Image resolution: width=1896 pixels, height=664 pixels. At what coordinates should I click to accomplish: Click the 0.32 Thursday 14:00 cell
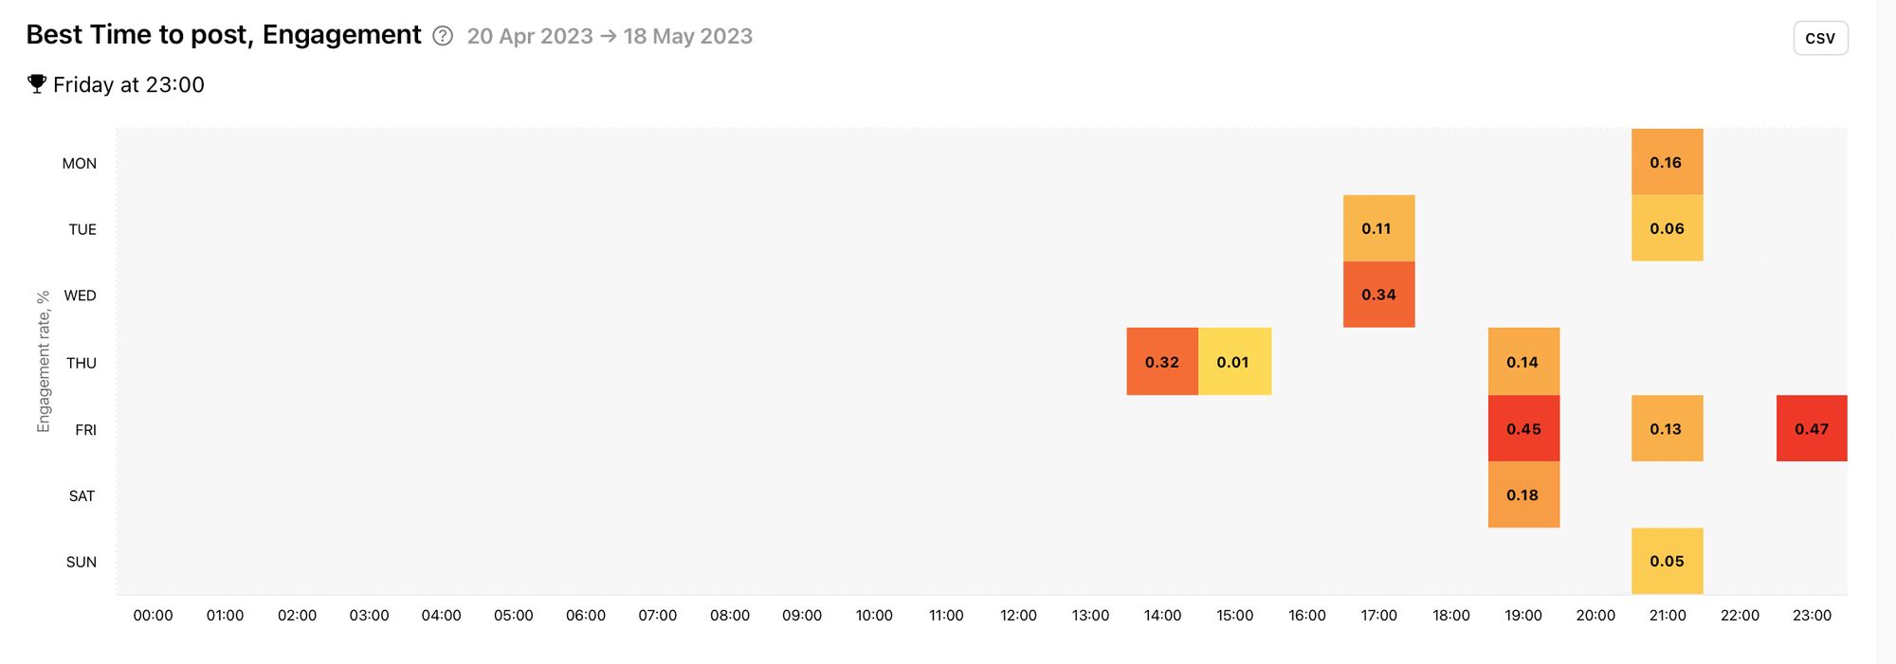click(x=1162, y=362)
